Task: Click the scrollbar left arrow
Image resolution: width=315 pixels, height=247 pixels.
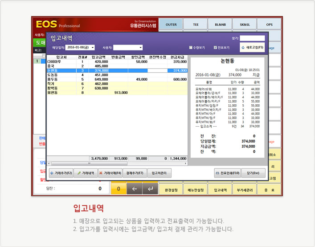Action: point(49,163)
